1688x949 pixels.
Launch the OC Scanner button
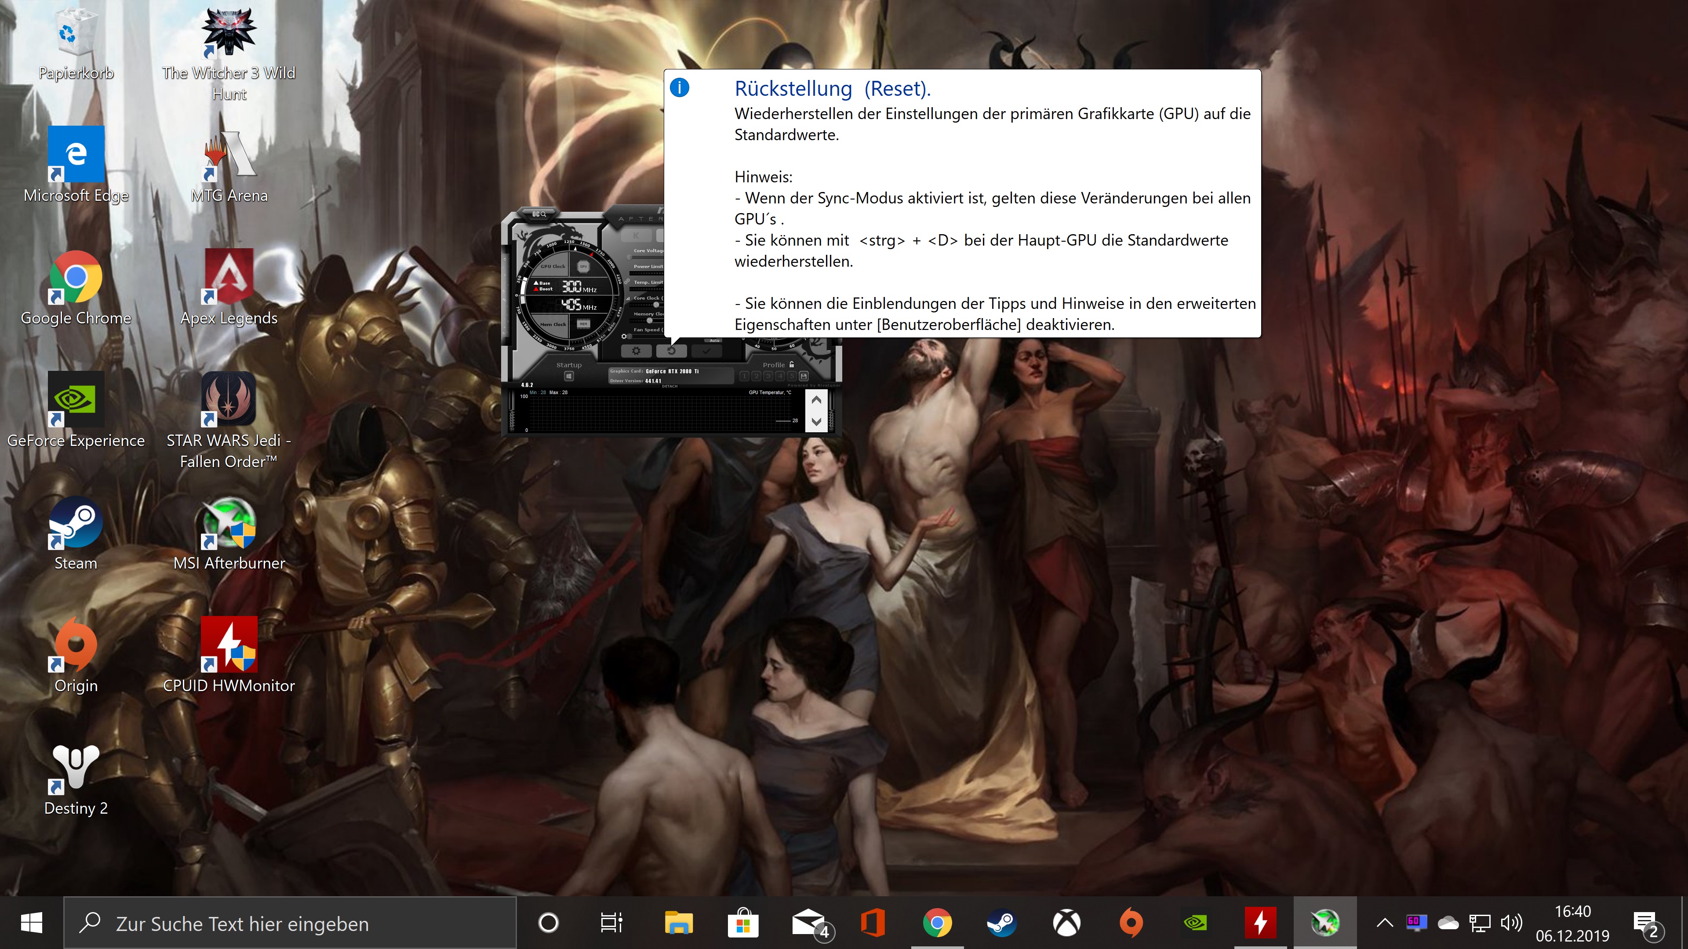pyautogui.click(x=538, y=214)
